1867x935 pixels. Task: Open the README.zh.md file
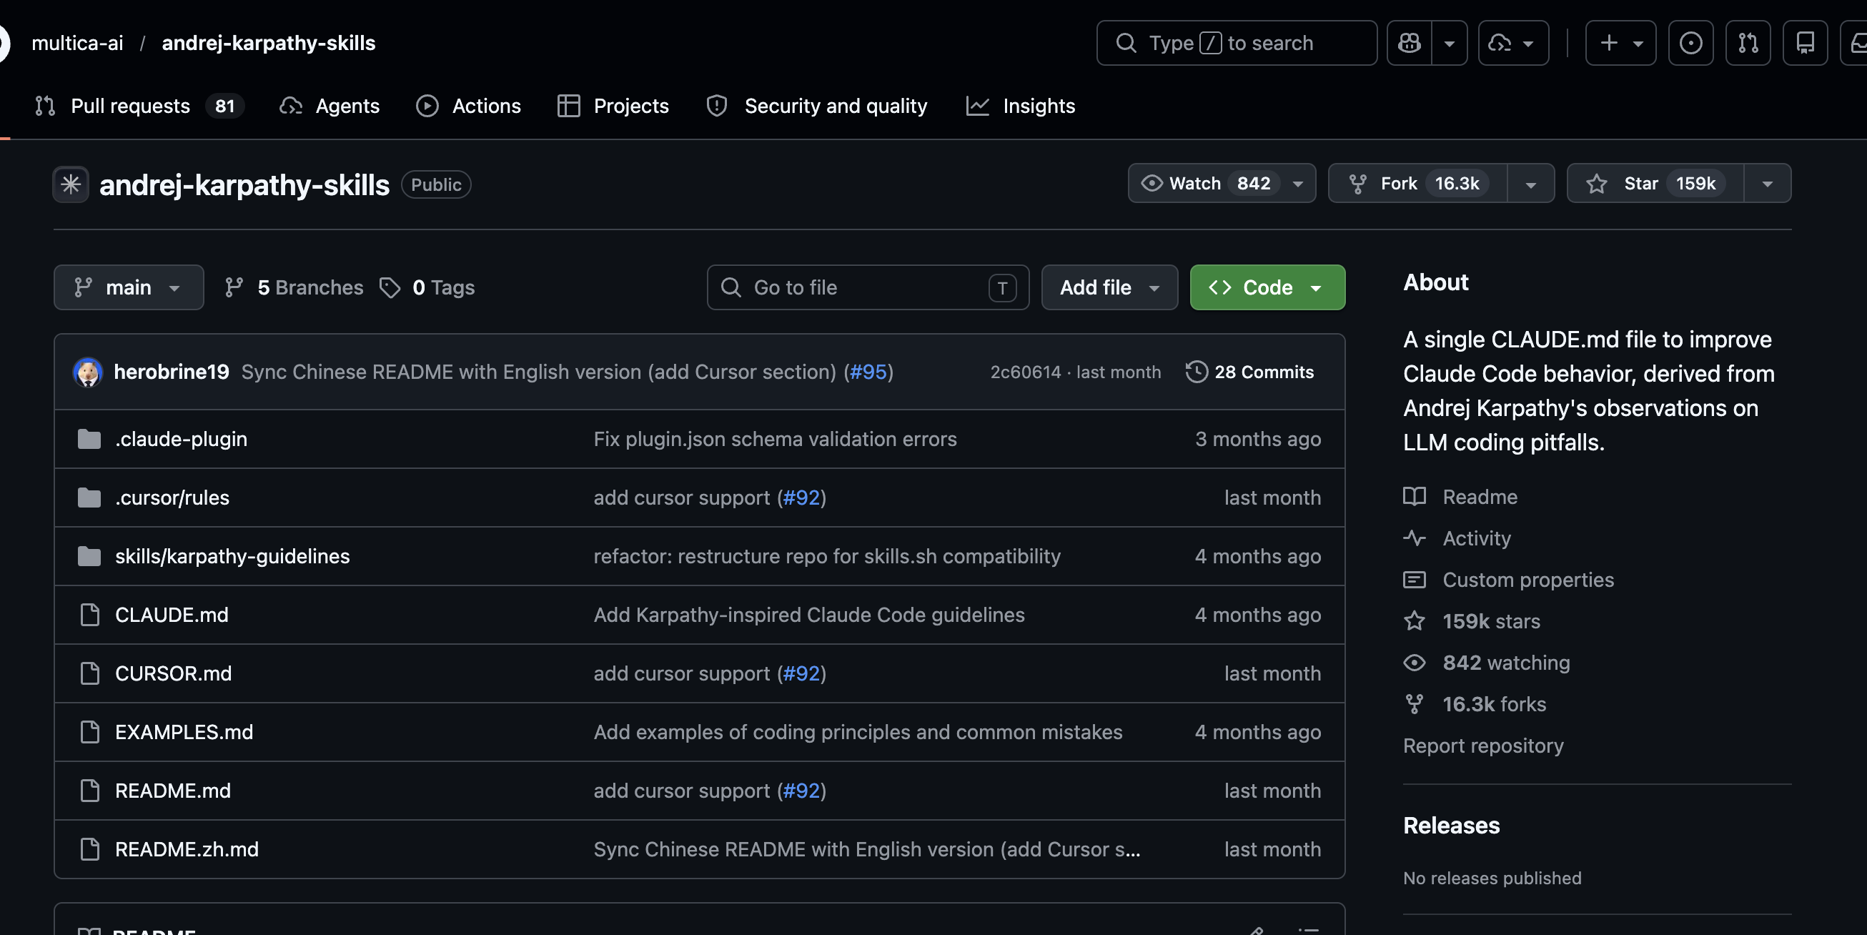coord(187,850)
